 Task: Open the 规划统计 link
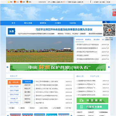click(x=32, y=108)
